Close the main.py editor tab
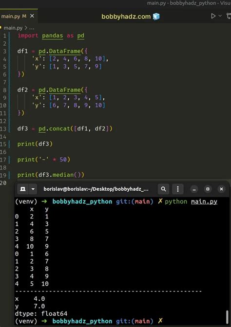This screenshot has height=327, width=231. click(32, 16)
